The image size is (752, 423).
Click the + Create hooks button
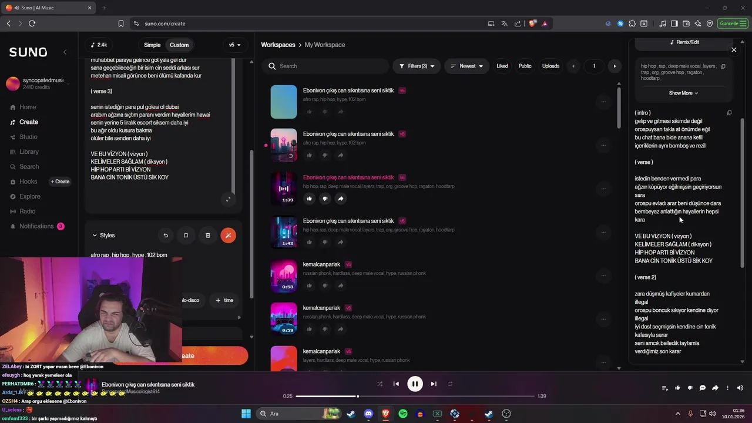pyautogui.click(x=60, y=182)
